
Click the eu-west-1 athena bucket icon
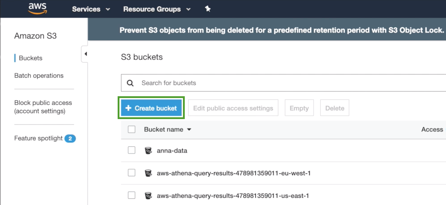pyautogui.click(x=149, y=173)
